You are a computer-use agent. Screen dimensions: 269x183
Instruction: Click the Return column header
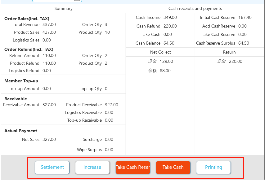229,52
